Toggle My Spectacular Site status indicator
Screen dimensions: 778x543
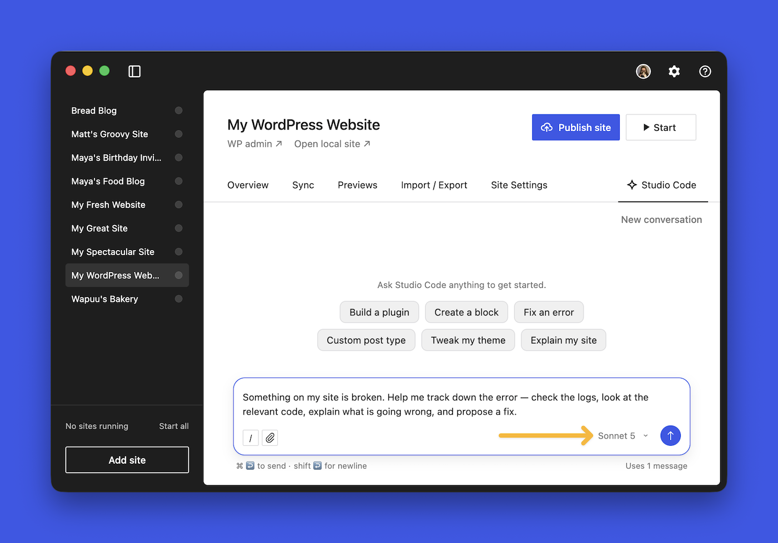178,252
